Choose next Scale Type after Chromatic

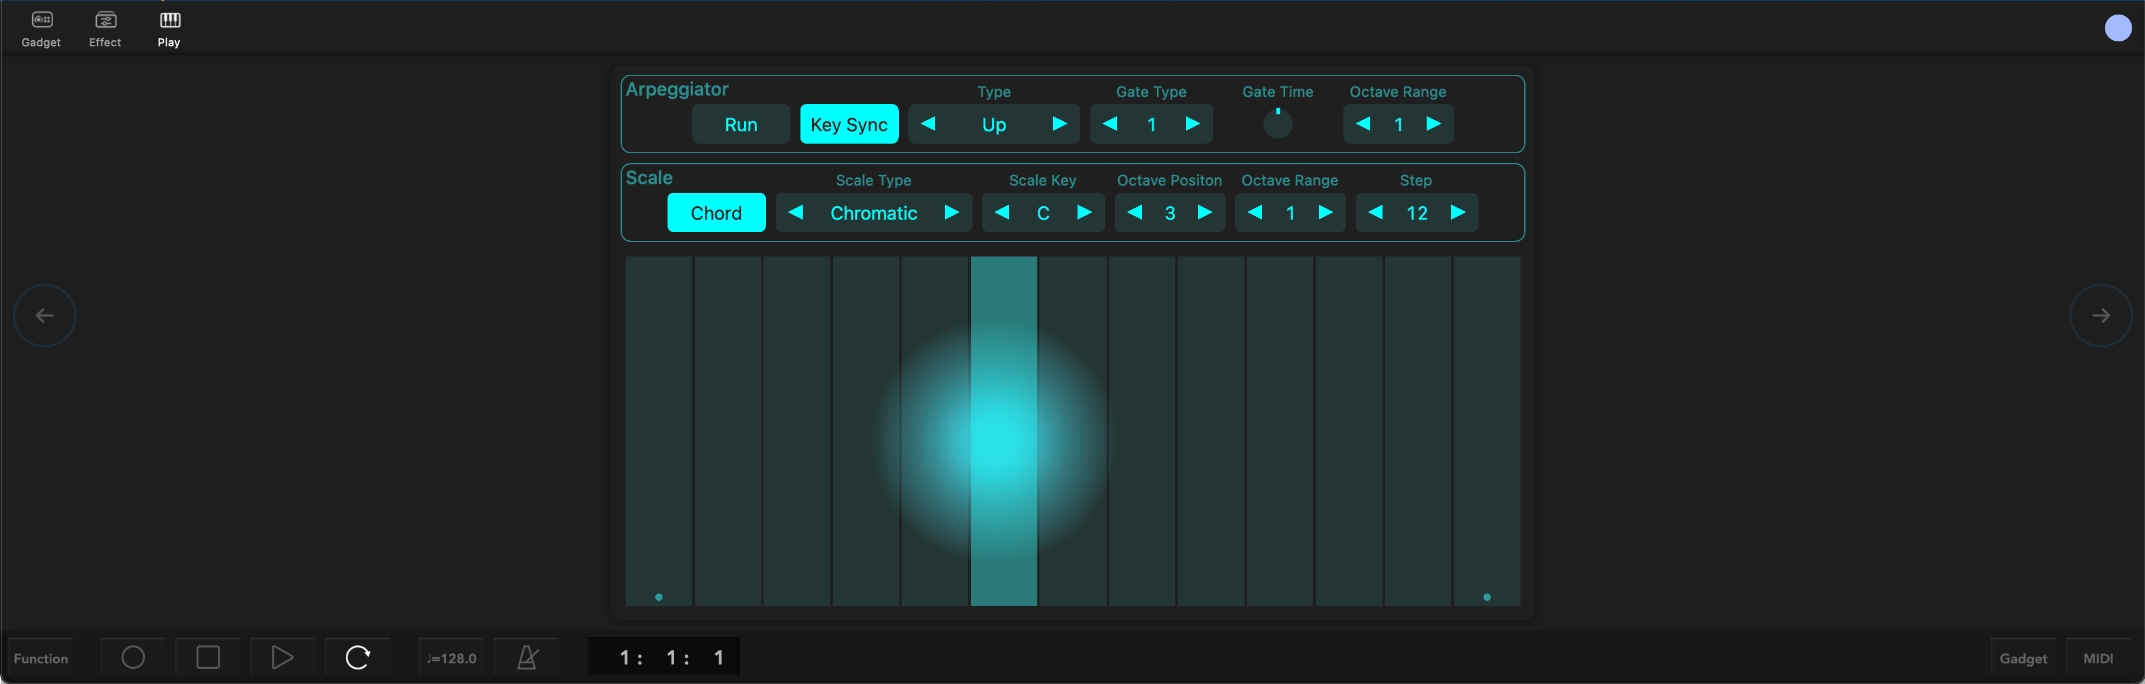(952, 212)
